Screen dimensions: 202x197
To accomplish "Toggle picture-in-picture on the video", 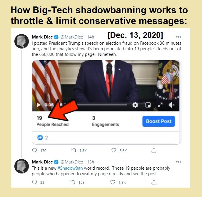I will tap(148, 105).
